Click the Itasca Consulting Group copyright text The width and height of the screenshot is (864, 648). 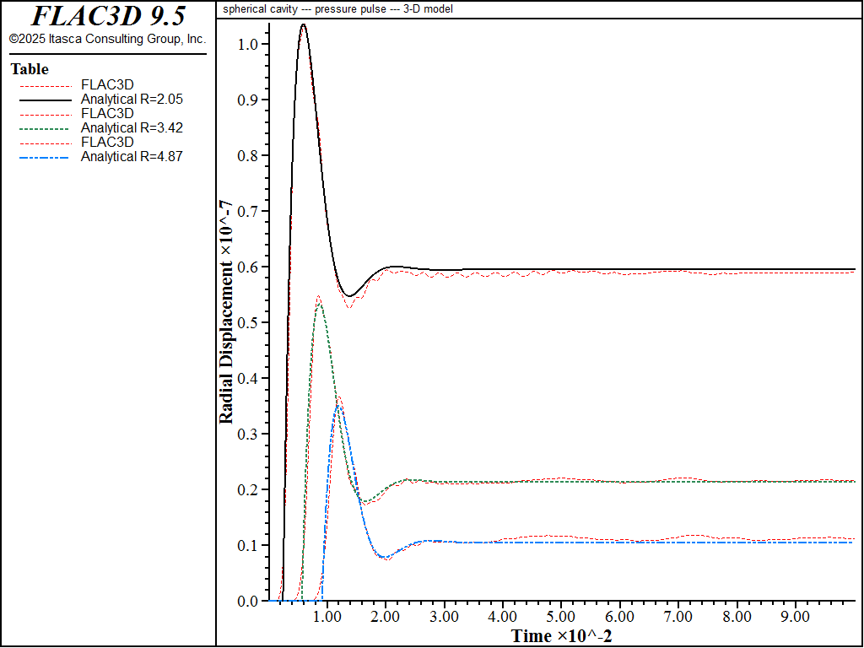(107, 39)
